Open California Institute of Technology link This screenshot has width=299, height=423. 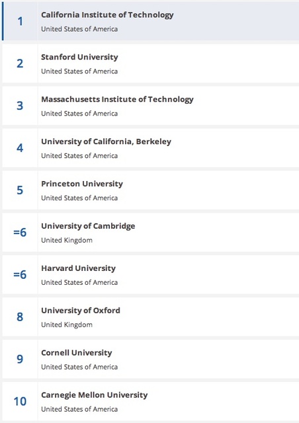coord(107,15)
